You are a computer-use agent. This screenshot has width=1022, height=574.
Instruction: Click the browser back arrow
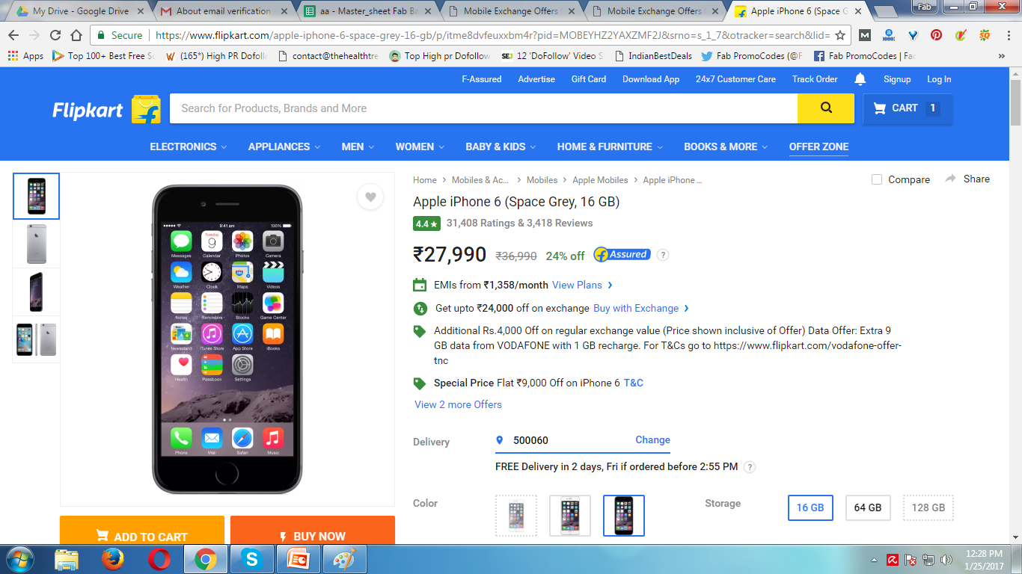13,35
